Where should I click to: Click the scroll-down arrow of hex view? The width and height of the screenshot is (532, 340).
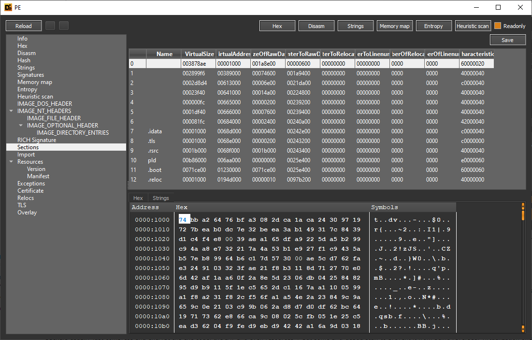click(x=523, y=329)
